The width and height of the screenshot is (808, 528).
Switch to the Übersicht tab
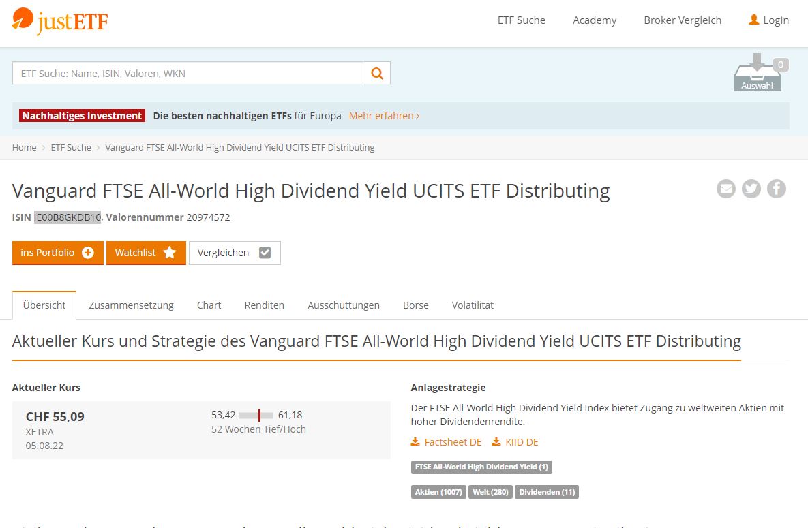pos(44,305)
